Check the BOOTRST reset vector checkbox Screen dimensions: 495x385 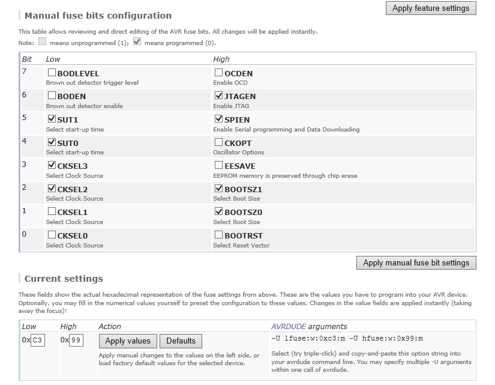pyautogui.click(x=219, y=235)
